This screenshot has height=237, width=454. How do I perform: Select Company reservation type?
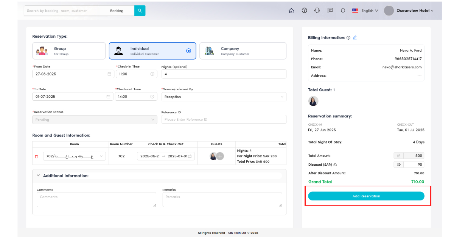243,51
